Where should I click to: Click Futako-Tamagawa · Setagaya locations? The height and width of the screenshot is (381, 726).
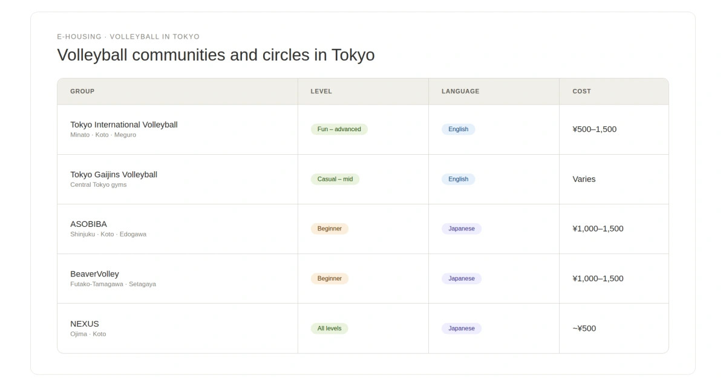pyautogui.click(x=113, y=284)
